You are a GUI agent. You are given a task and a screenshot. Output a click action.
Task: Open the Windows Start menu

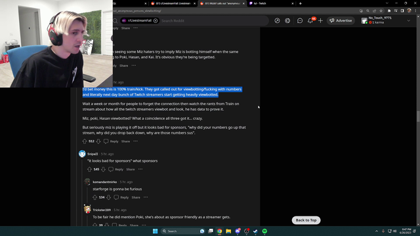[155, 231]
